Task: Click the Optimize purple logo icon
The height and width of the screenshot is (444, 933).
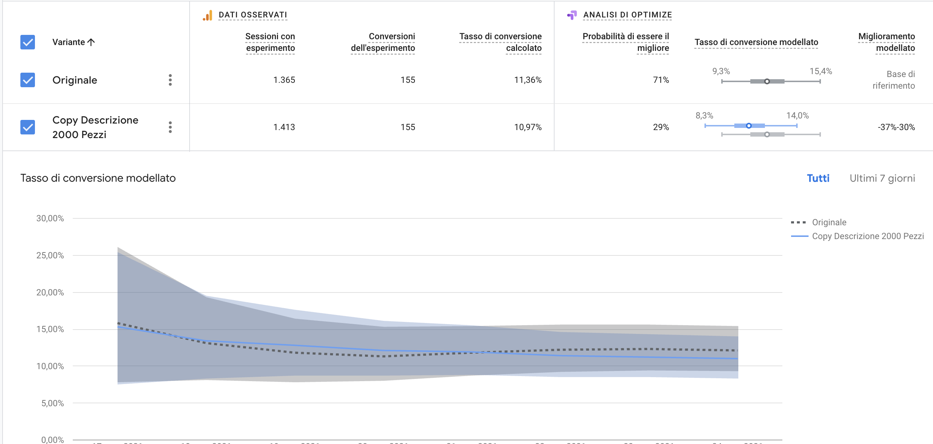Action: (x=572, y=15)
